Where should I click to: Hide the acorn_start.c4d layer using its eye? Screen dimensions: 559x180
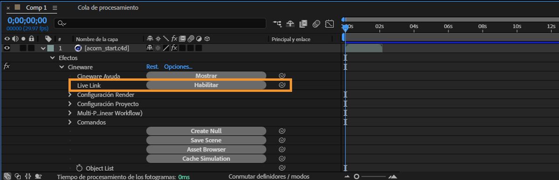(7, 48)
